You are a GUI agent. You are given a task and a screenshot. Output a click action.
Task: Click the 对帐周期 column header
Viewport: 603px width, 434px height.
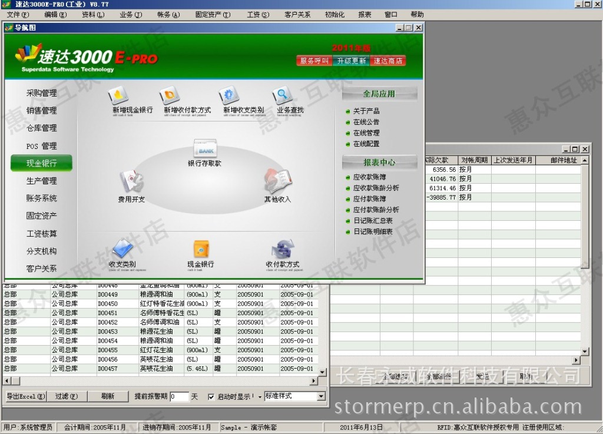pyautogui.click(x=475, y=160)
